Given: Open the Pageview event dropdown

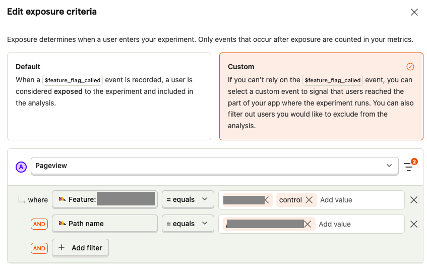Looking at the screenshot, I should (x=215, y=166).
